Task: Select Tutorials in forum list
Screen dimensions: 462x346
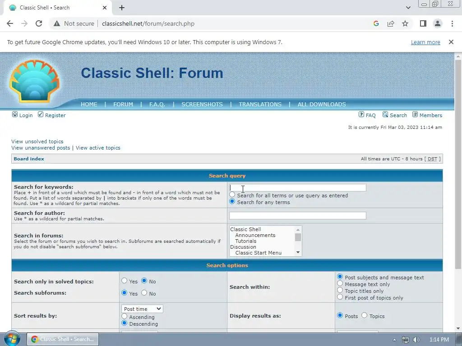Action: [x=246, y=241]
